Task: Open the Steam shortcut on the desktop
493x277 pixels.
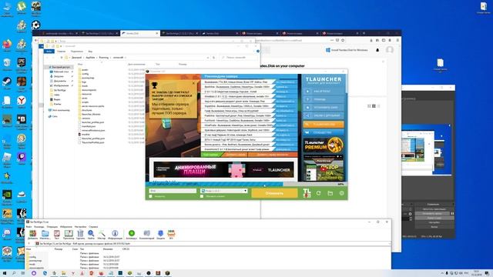Action: (x=7, y=83)
